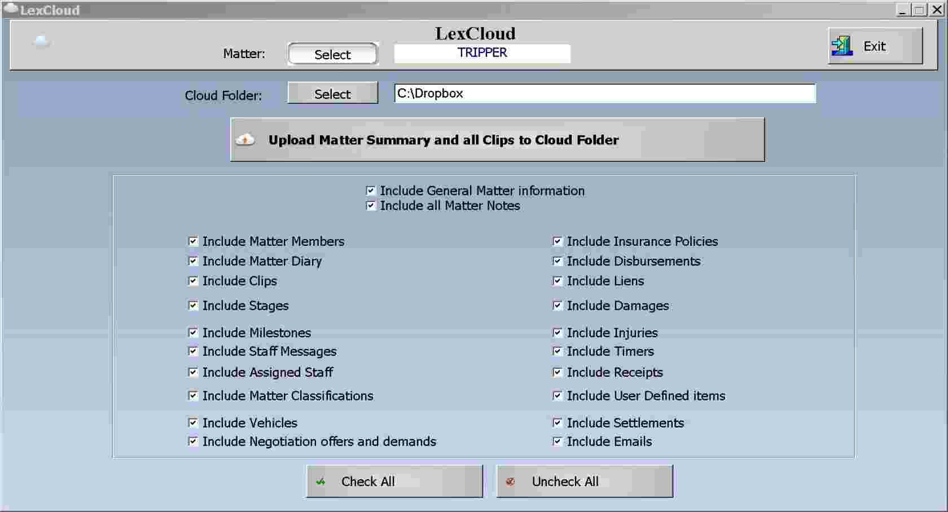
Task: Click the Cloud Folder: label
Action: click(223, 95)
